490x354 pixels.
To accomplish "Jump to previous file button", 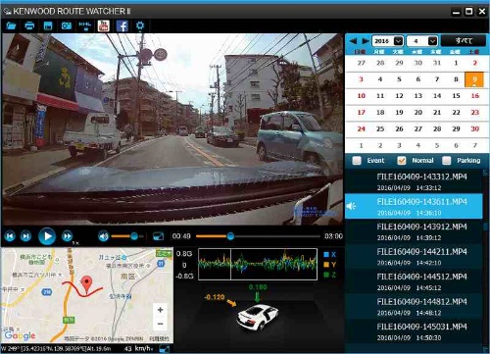I will coord(10,236).
